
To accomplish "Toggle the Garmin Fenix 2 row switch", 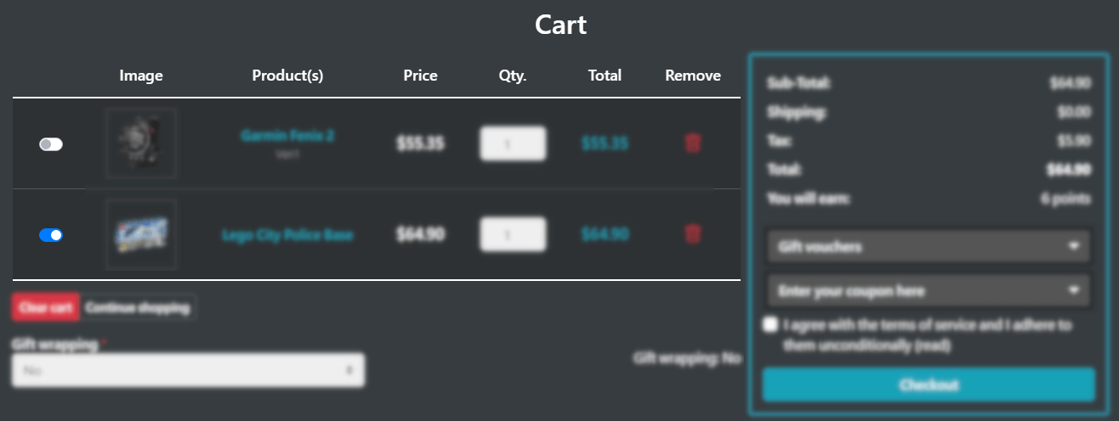I will click(x=51, y=144).
